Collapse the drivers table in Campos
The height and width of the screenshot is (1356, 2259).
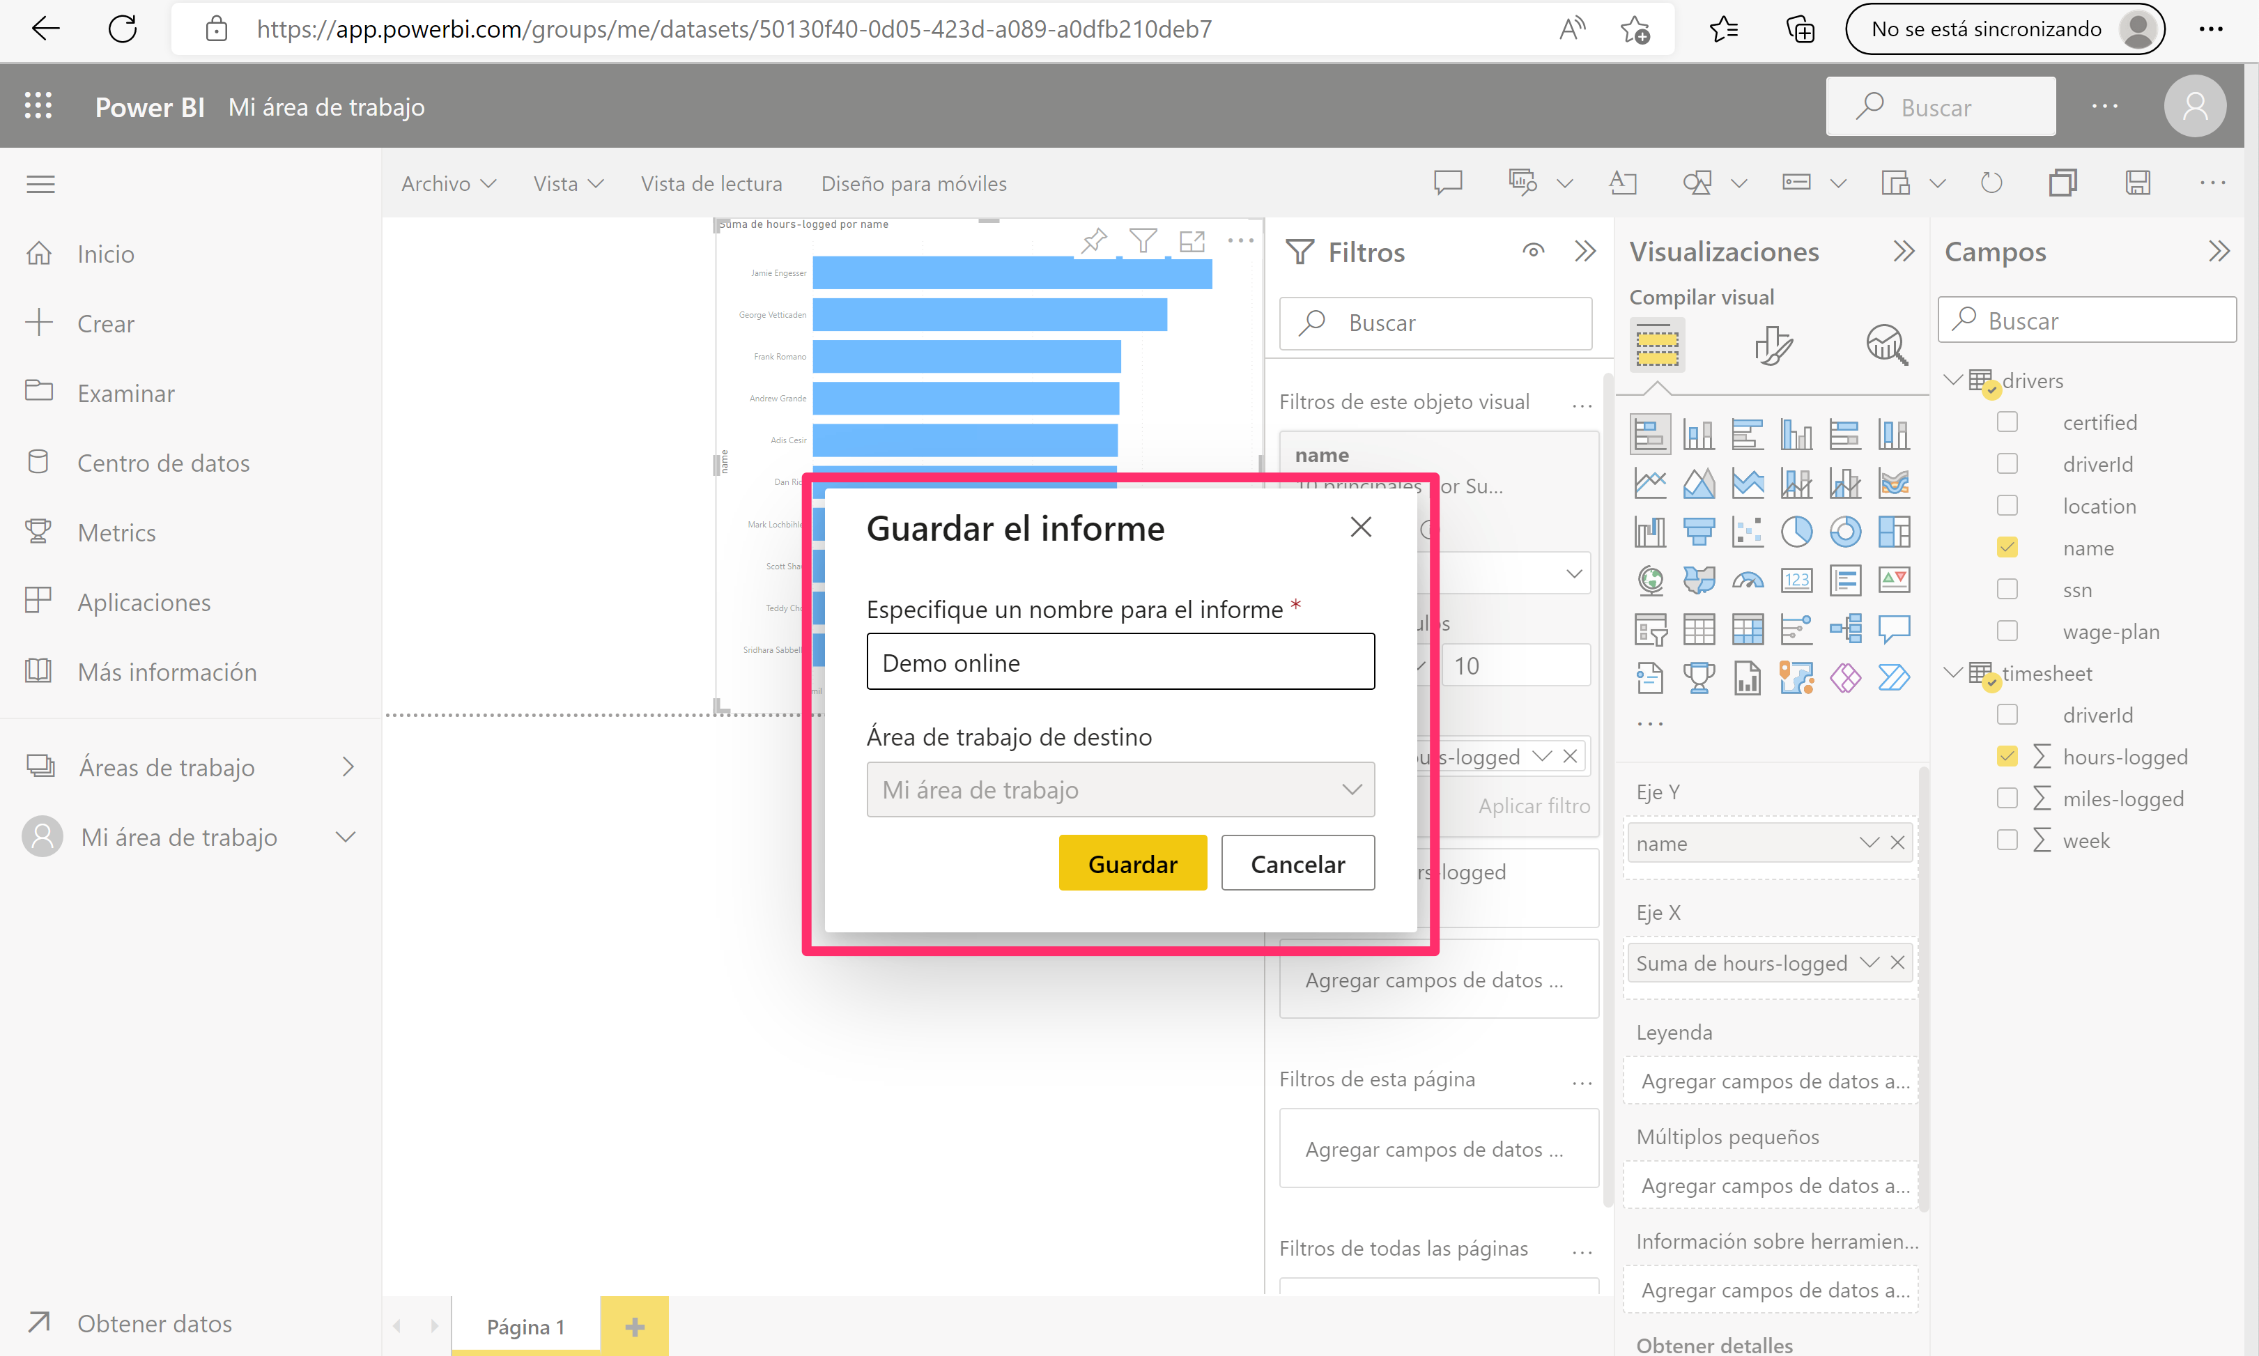click(1953, 379)
